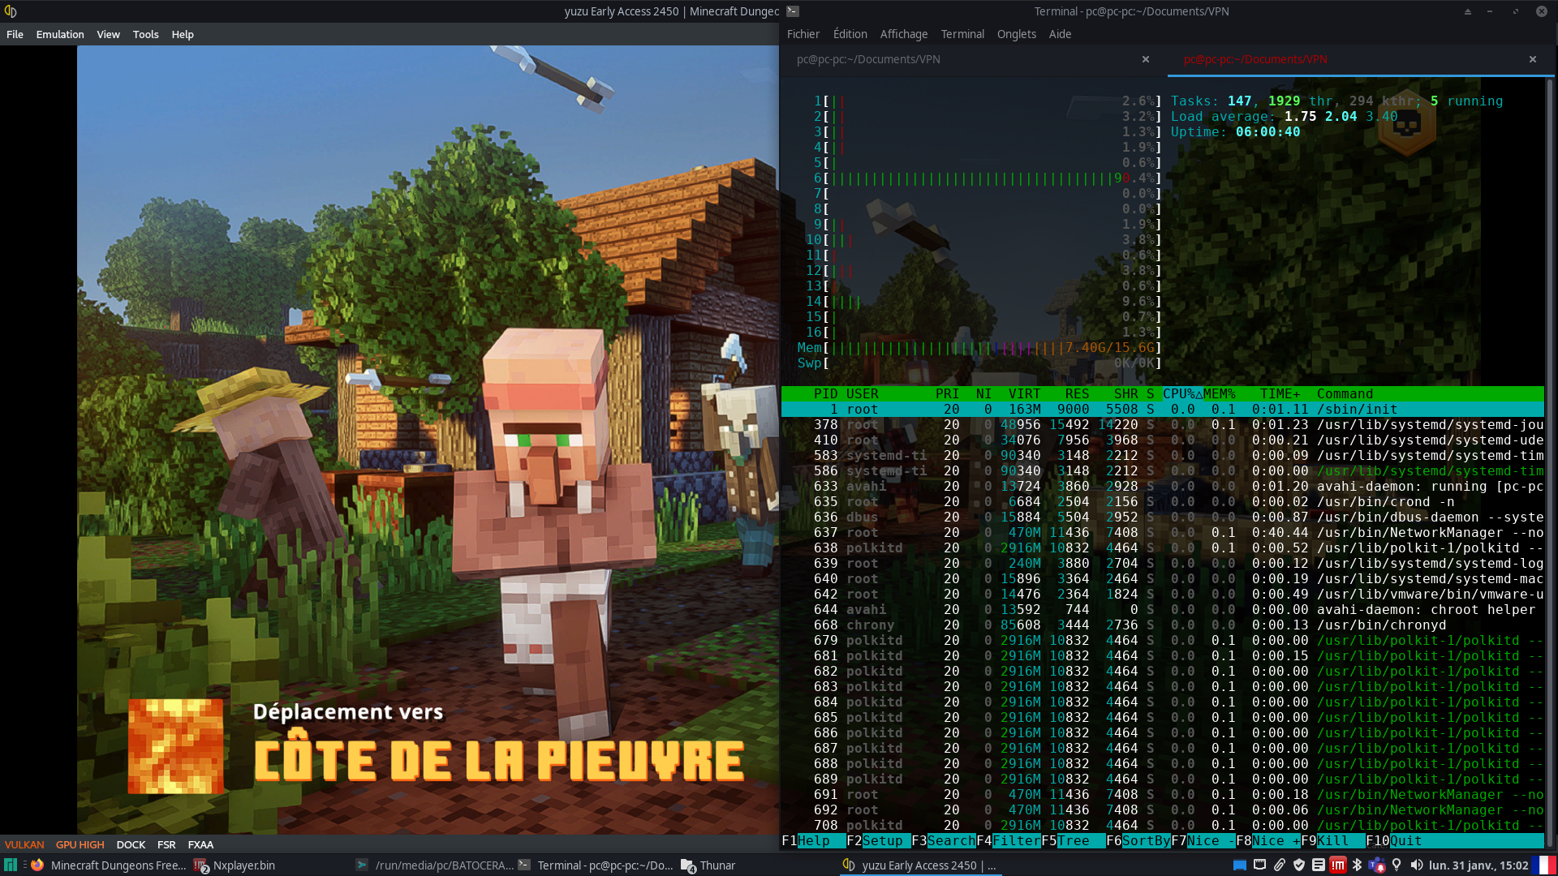Toggle DOCK mode in the yuzu status bar
Viewport: 1558px width, 876px height.
tap(131, 844)
